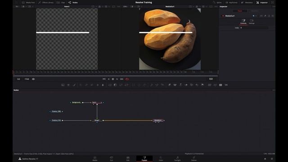The width and height of the screenshot is (288, 162).
Task: Add a Fast Noise tool from the toolbar
Action: pyautogui.click(x=68, y=85)
